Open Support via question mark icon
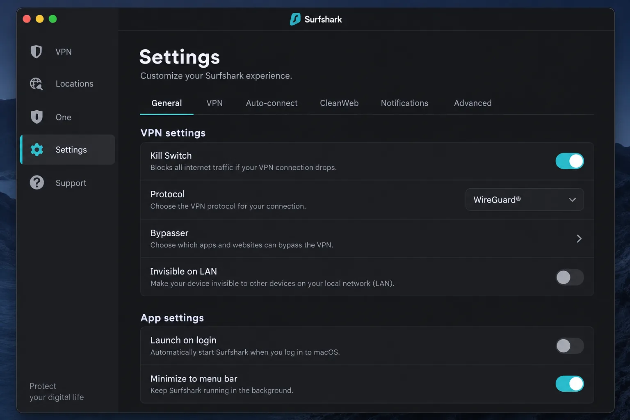The height and width of the screenshot is (420, 630). [37, 183]
